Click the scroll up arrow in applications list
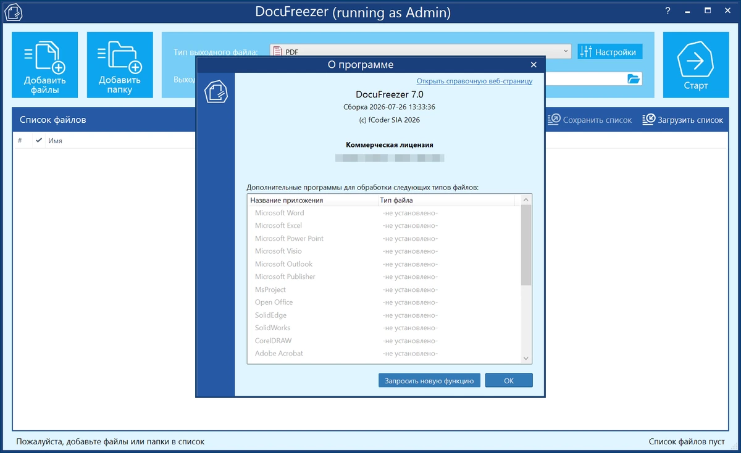Image resolution: width=741 pixels, height=453 pixels. [x=526, y=200]
